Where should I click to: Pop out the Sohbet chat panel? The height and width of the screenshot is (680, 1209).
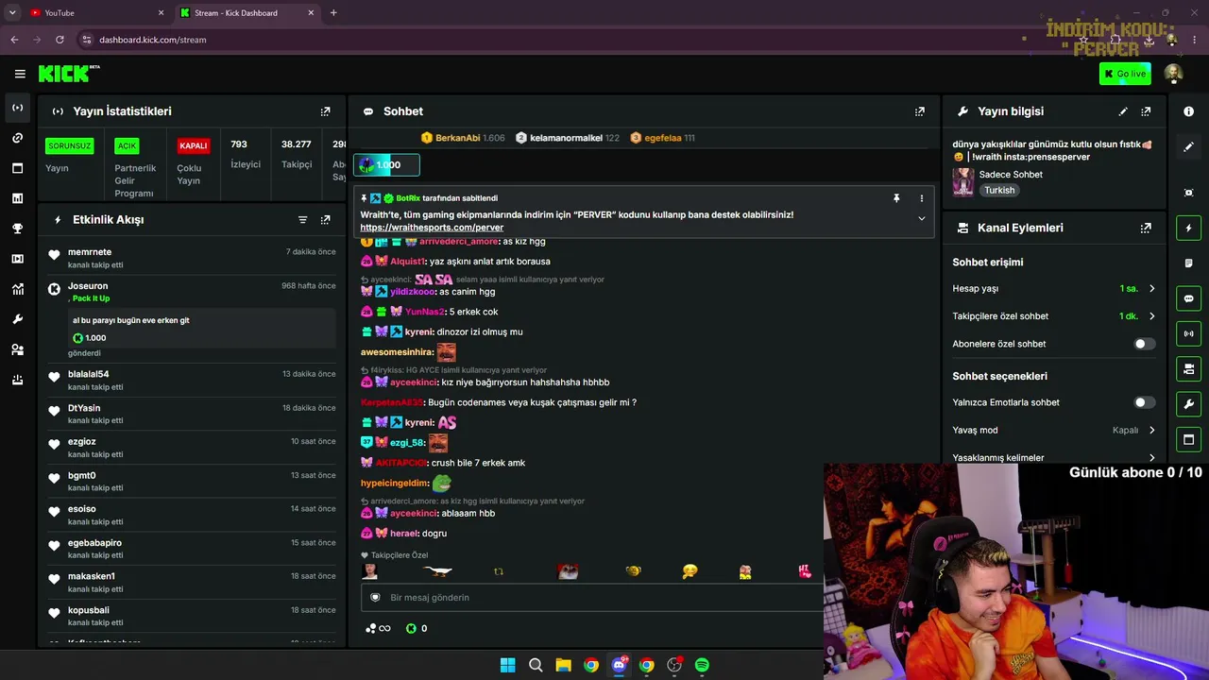919,111
